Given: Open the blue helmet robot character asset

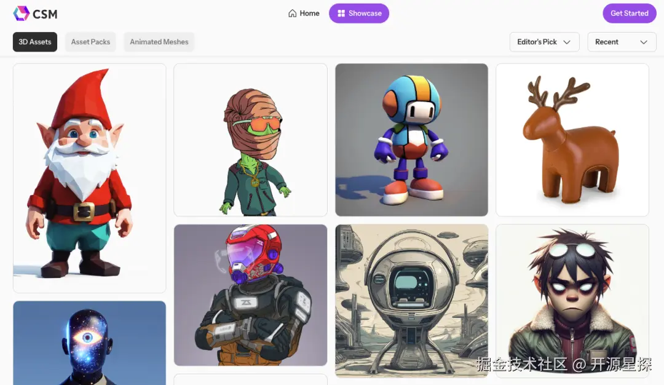Looking at the screenshot, I should (x=411, y=140).
